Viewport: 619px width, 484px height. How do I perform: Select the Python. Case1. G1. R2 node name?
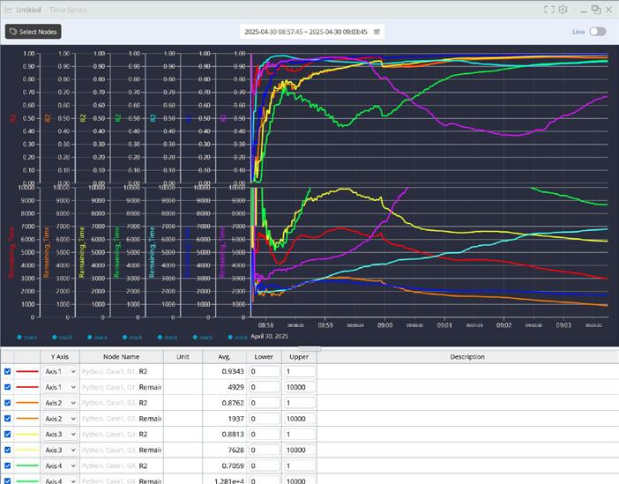115,371
